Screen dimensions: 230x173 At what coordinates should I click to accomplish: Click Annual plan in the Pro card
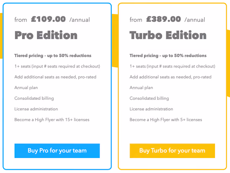[26, 88]
